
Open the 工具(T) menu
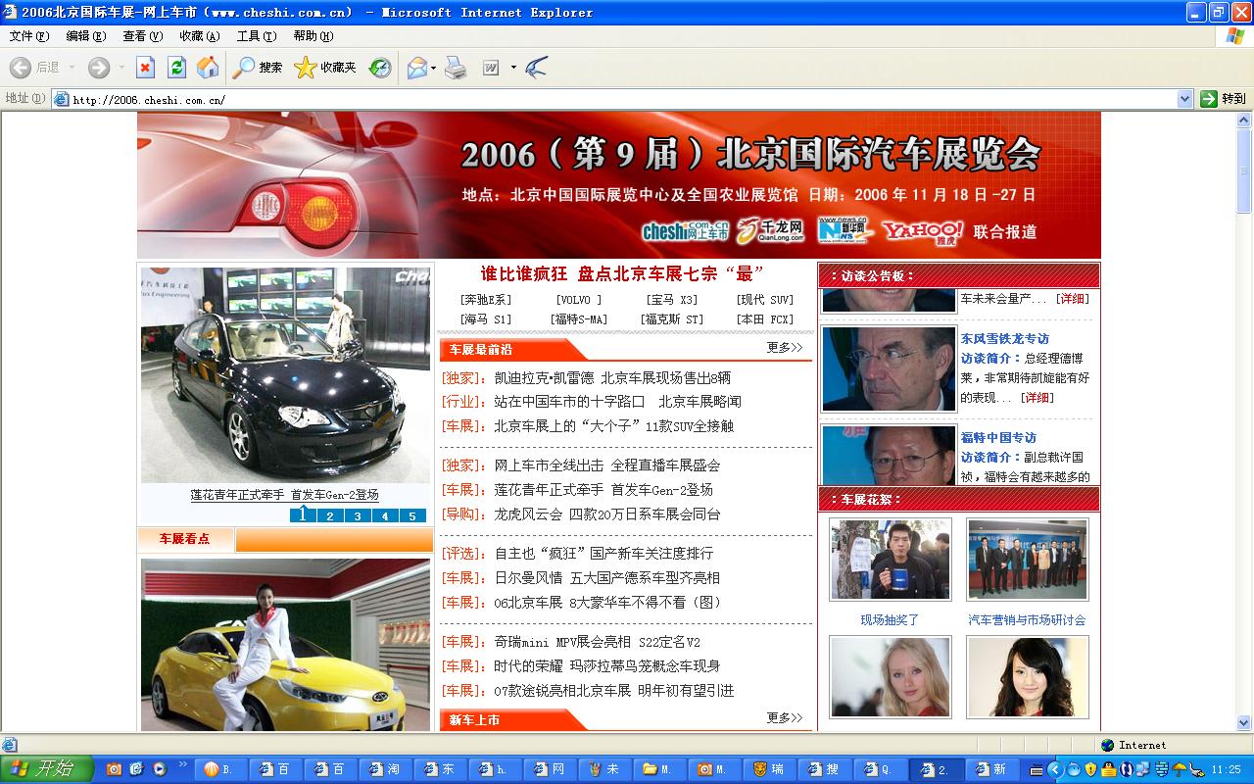coord(257,36)
